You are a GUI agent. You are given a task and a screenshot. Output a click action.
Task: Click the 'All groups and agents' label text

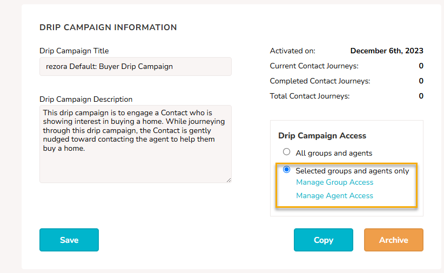[334, 153]
